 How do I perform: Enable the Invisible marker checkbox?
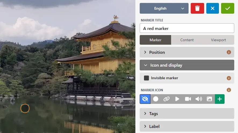coord(146,78)
